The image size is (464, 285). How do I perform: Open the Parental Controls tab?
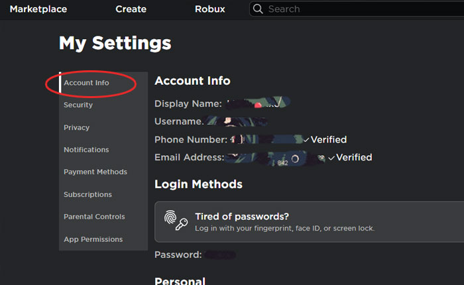(x=94, y=217)
